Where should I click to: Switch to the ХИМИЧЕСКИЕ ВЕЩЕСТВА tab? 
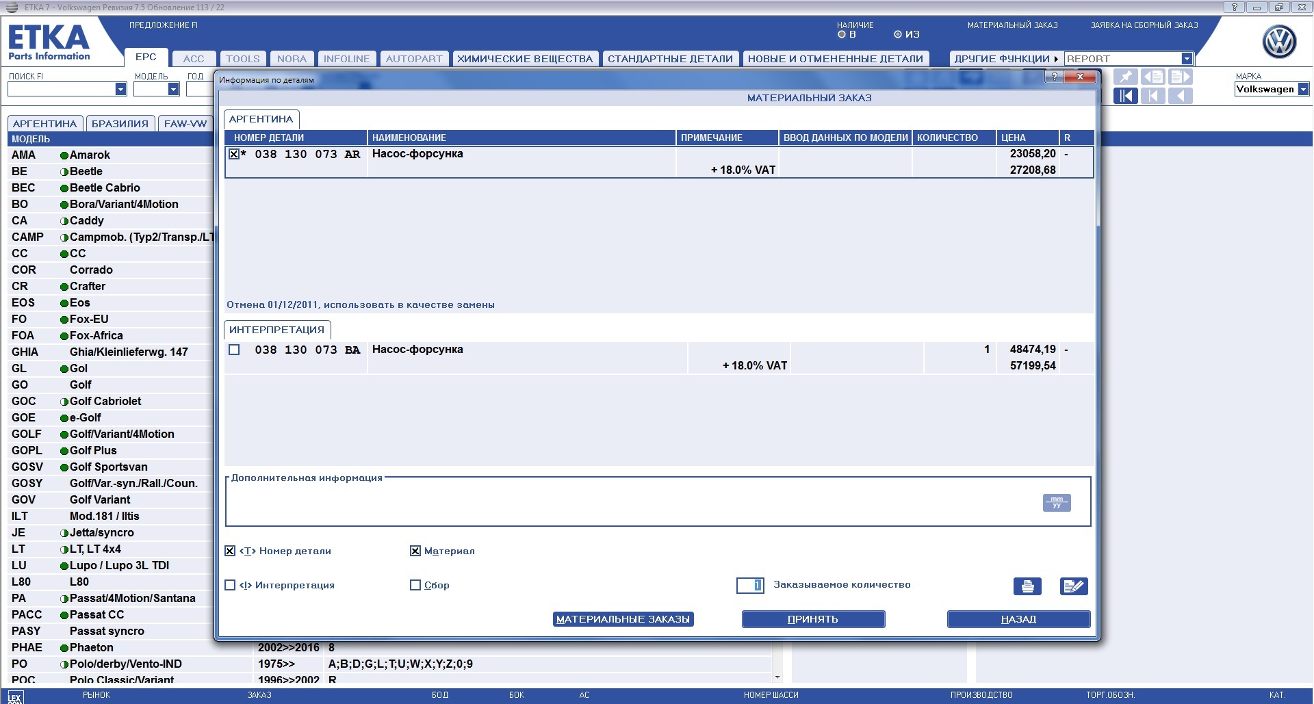[524, 59]
